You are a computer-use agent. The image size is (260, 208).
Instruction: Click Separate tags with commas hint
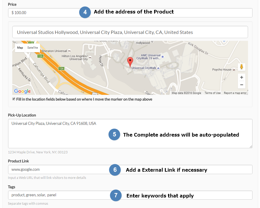pos(28,203)
